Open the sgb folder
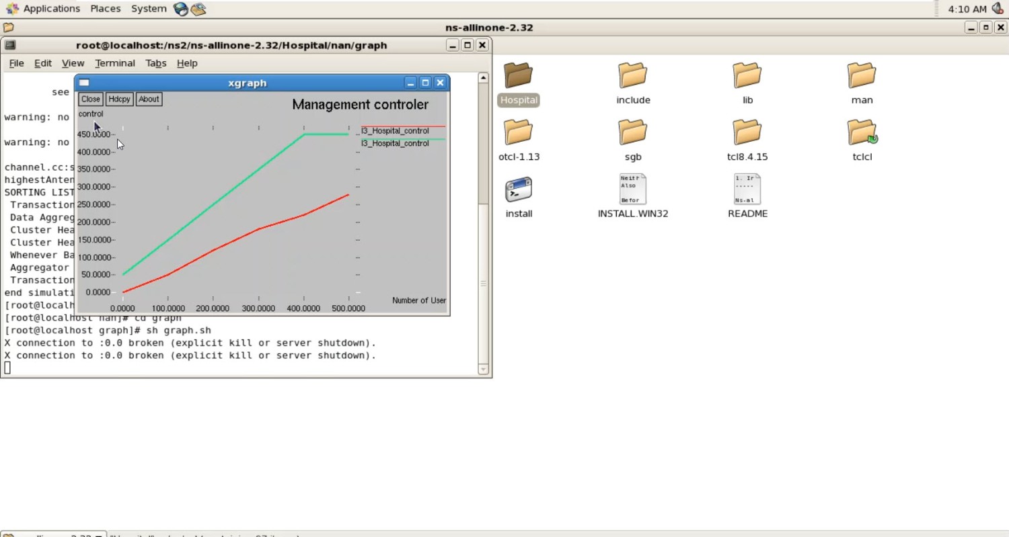This screenshot has width=1009, height=537. 632,132
